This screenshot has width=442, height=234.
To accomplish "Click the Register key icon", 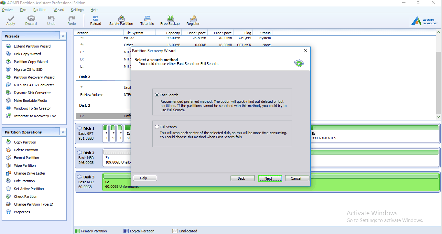I will pos(193,18).
